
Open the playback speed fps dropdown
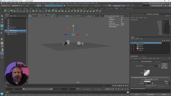[x=110, y=89]
